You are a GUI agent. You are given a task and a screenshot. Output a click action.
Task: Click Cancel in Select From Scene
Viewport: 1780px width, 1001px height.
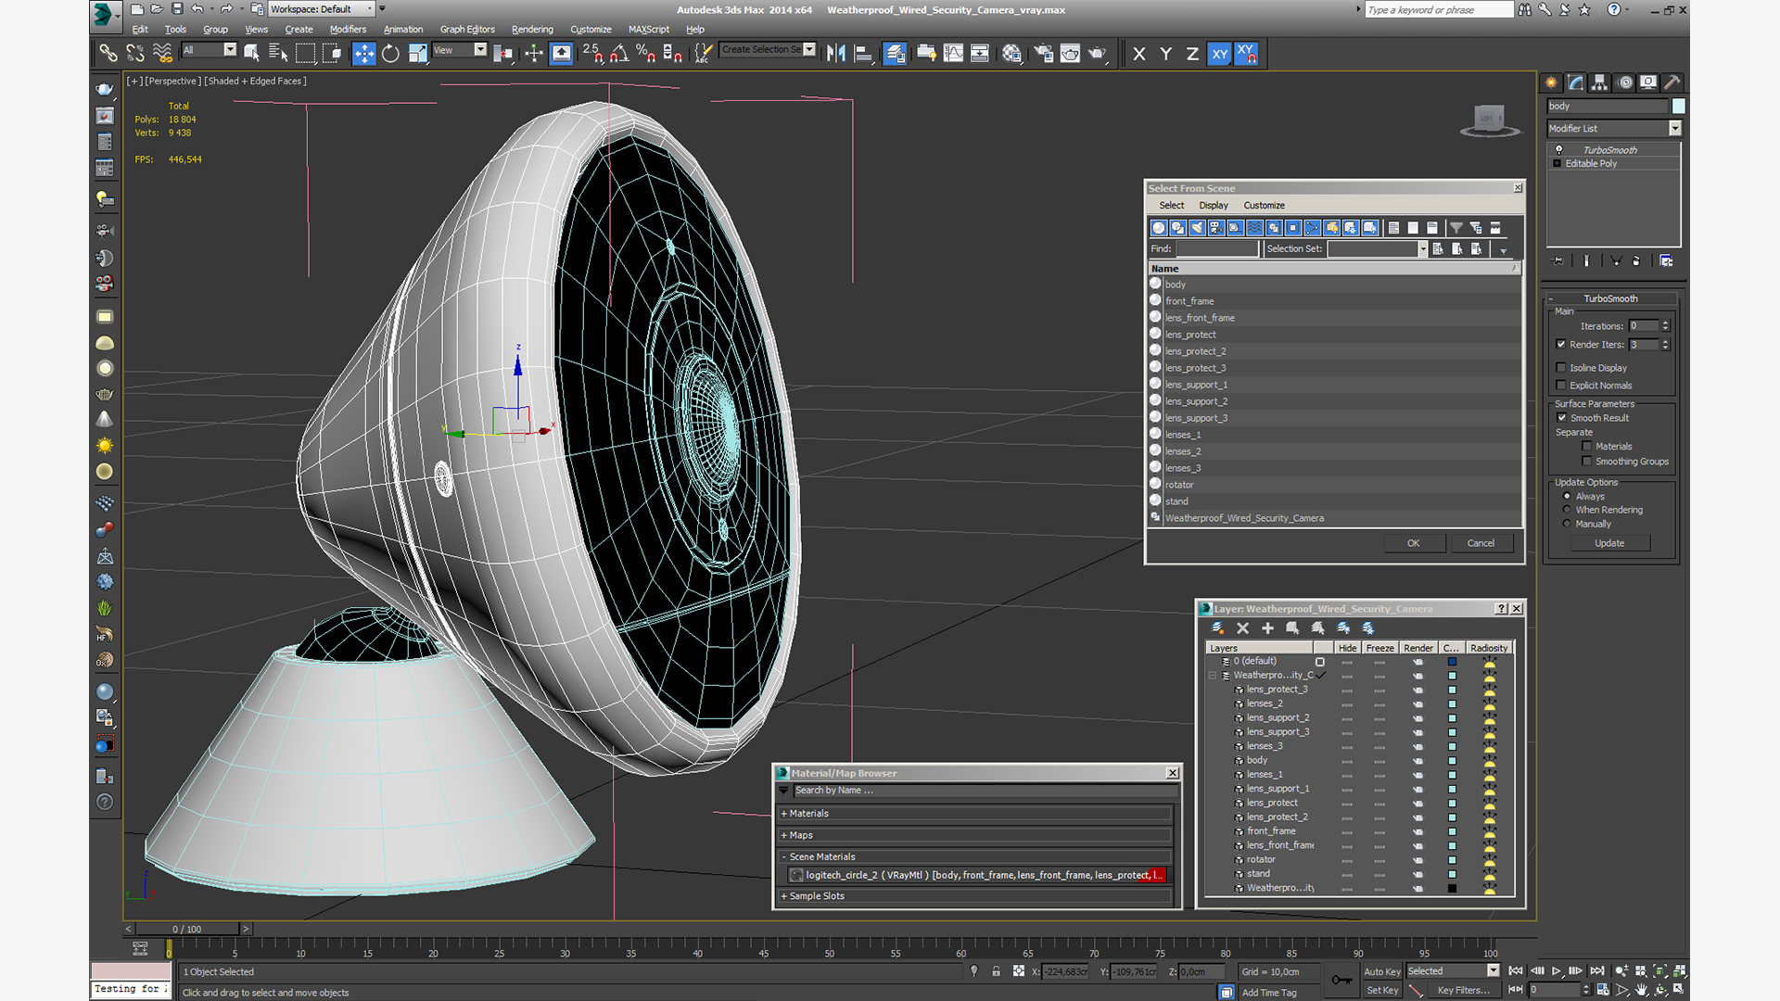pyautogui.click(x=1481, y=543)
